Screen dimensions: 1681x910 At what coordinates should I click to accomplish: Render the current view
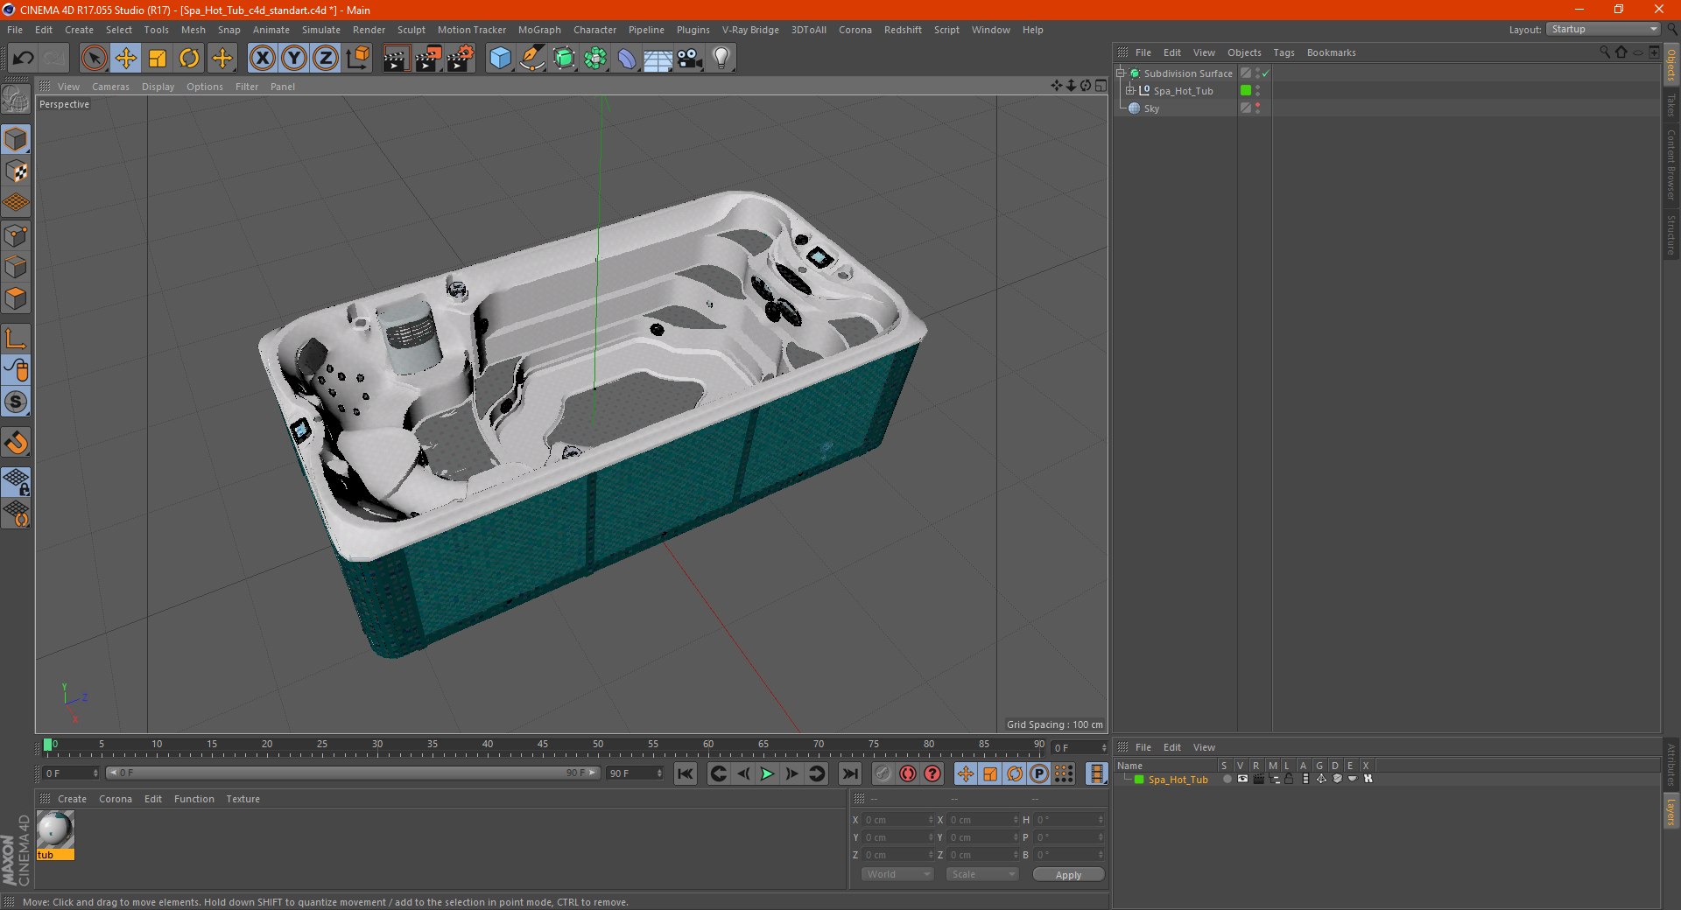pos(396,59)
